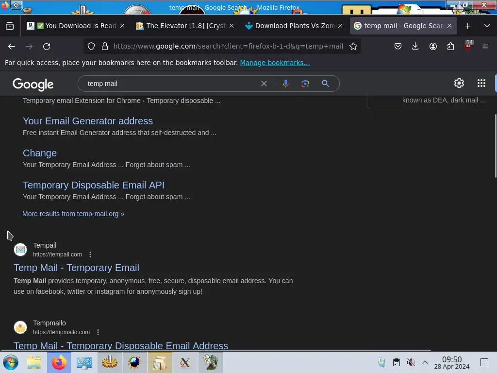This screenshot has height=373, width=497.
Task: Focus the Firefox URL address bar
Action: (228, 46)
